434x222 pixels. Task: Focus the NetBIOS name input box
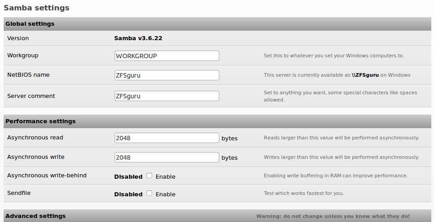pyautogui.click(x=166, y=75)
